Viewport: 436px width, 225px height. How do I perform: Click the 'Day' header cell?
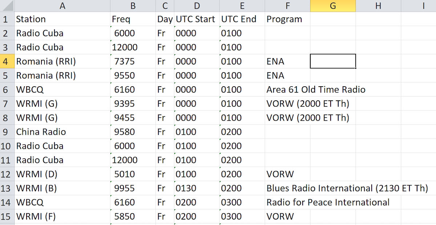pyautogui.click(x=165, y=19)
